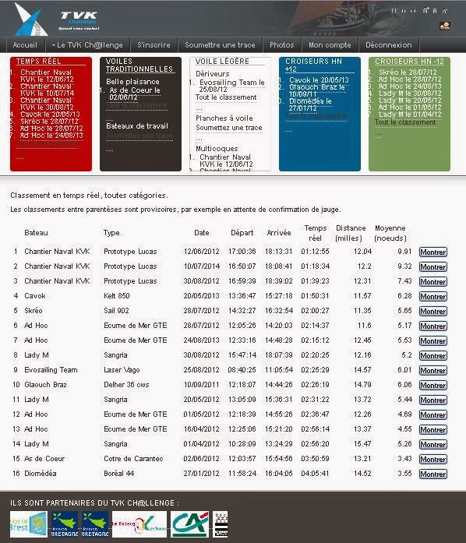The width and height of the screenshot is (466, 543).
Task: Click Montrer for Lady M 01/04/2012
Action: [433, 444]
